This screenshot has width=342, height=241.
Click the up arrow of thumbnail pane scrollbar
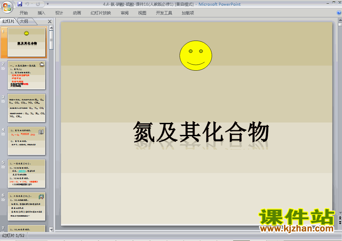tap(51, 28)
